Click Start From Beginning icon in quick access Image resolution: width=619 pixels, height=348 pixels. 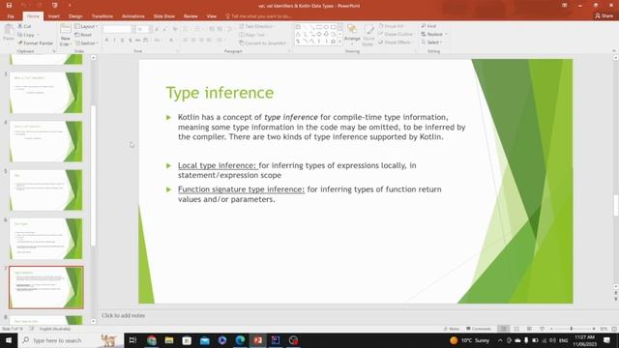click(x=54, y=5)
